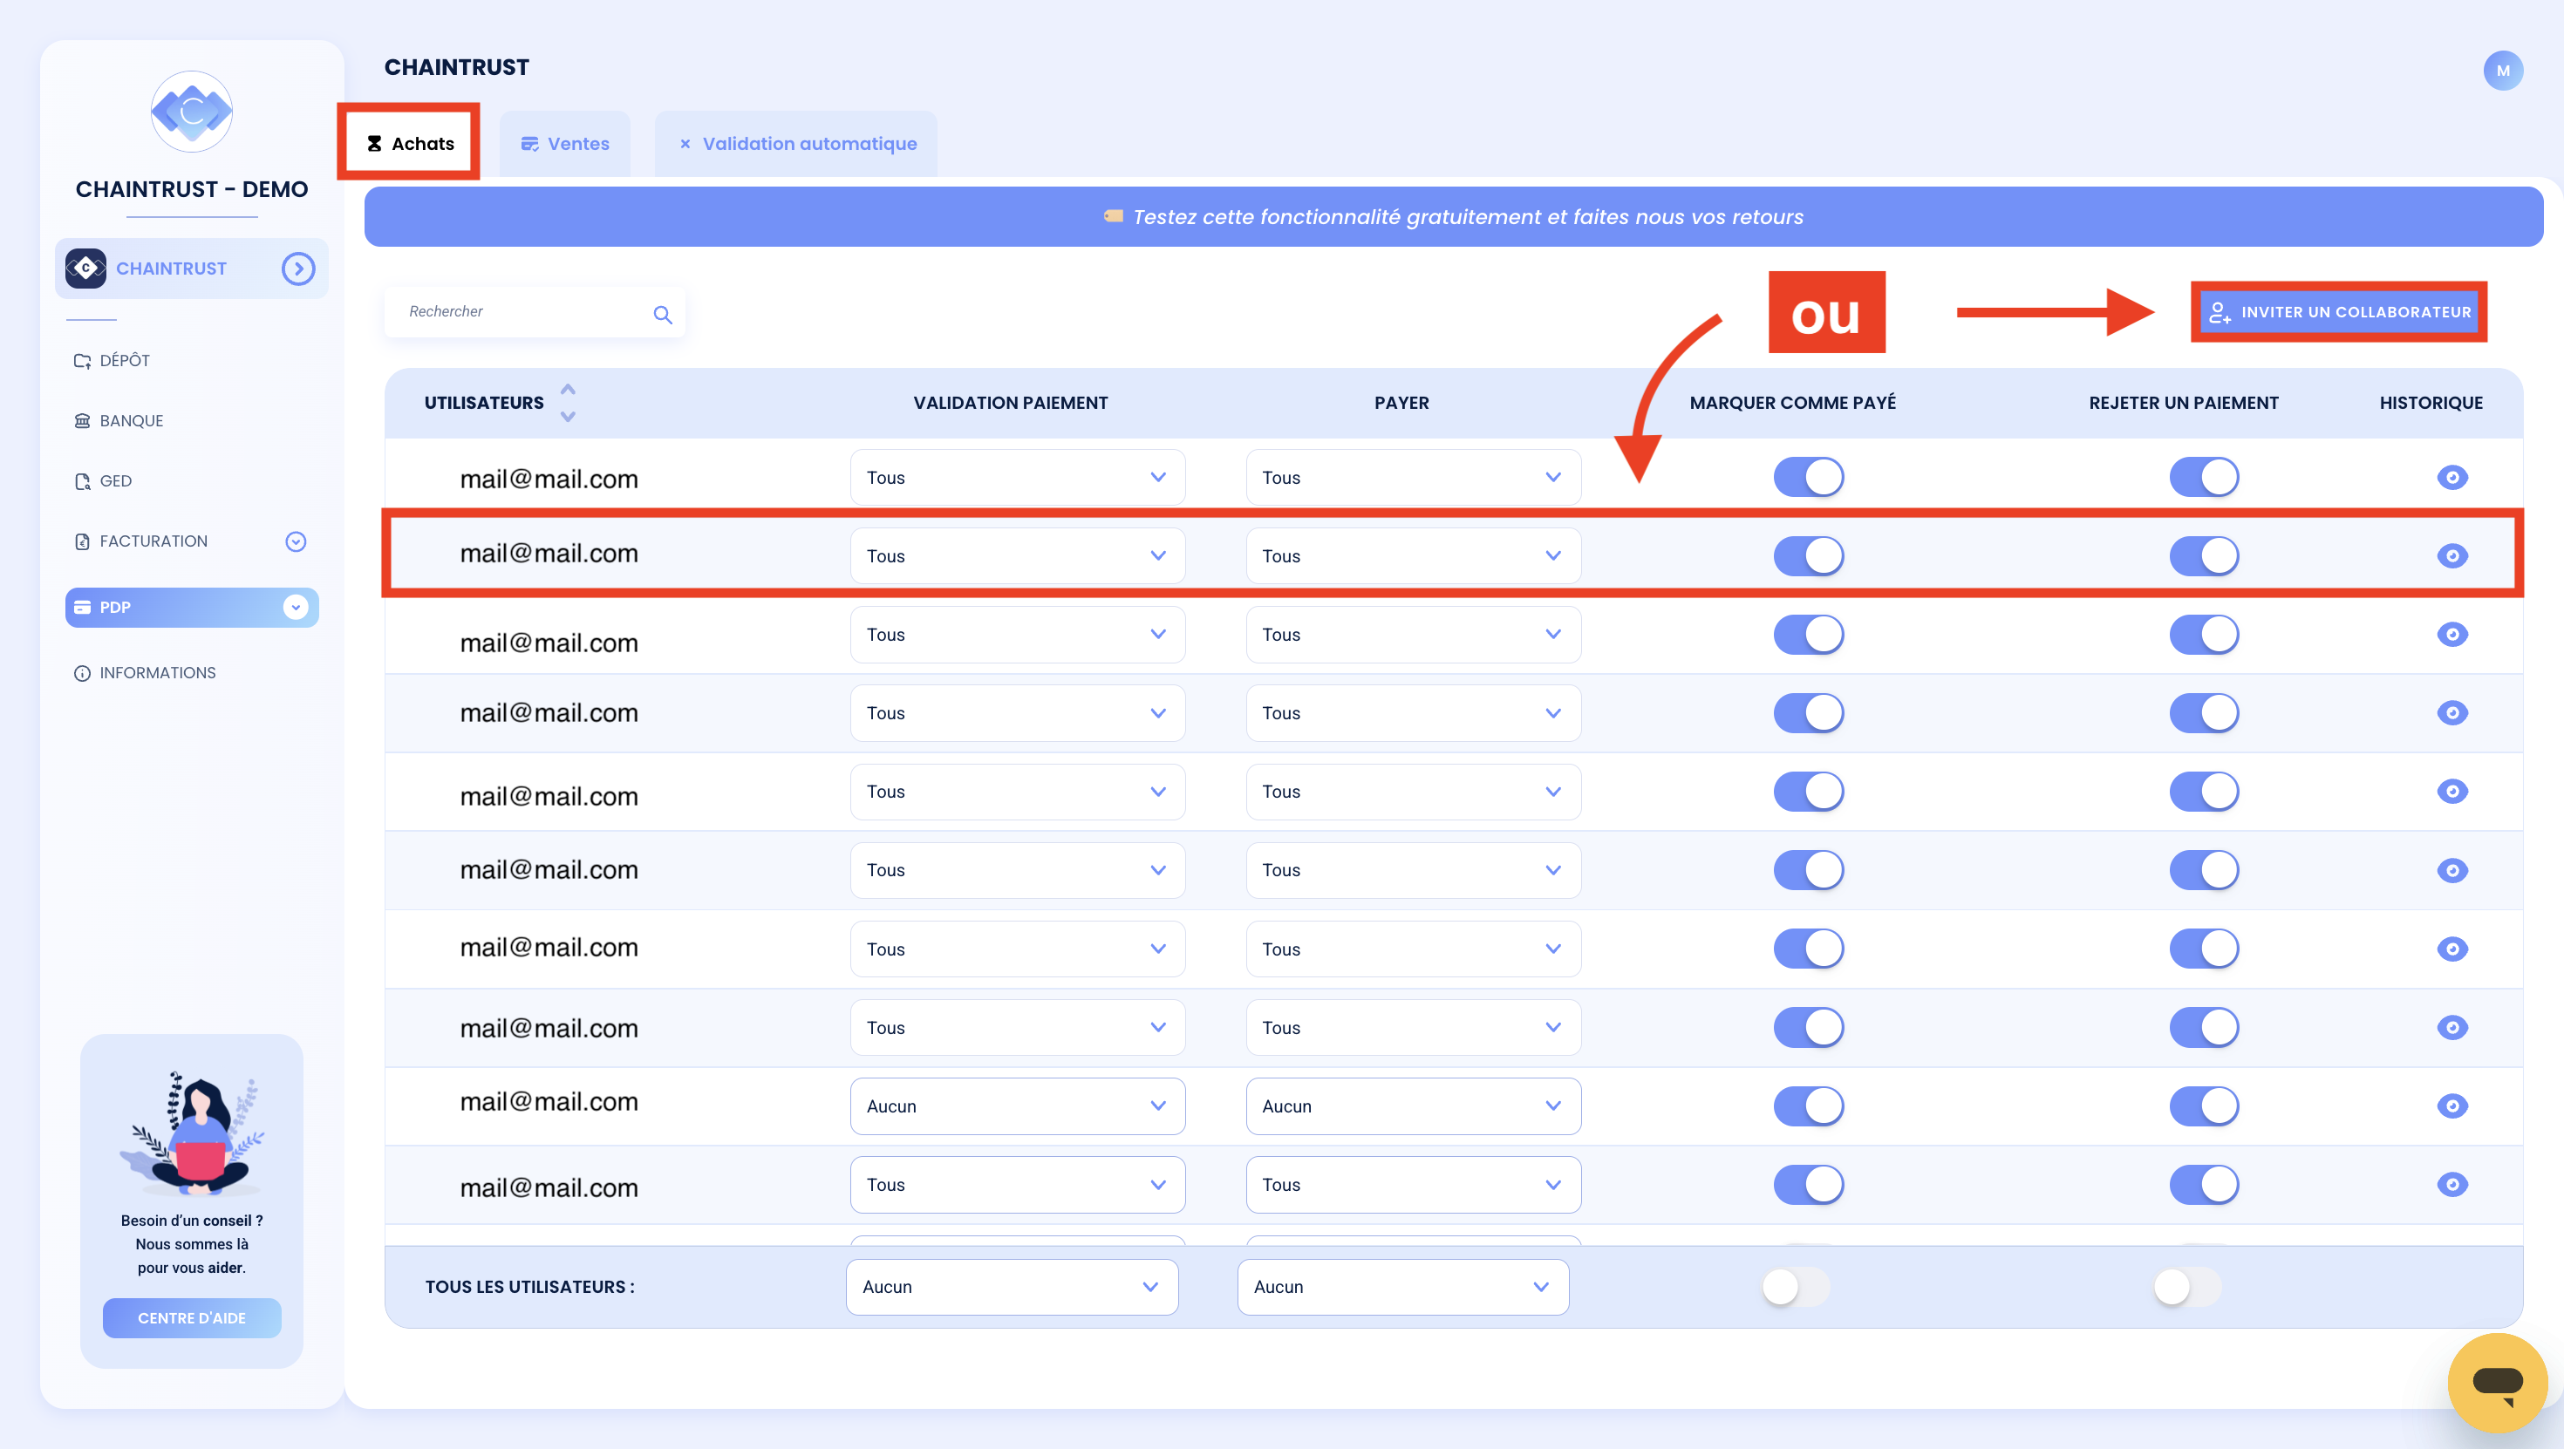Switch to the Achats tab

(x=409, y=143)
